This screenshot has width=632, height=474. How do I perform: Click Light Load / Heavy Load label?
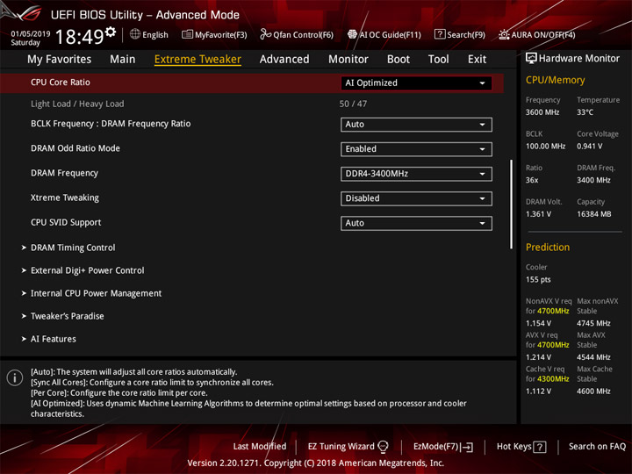[x=77, y=104]
